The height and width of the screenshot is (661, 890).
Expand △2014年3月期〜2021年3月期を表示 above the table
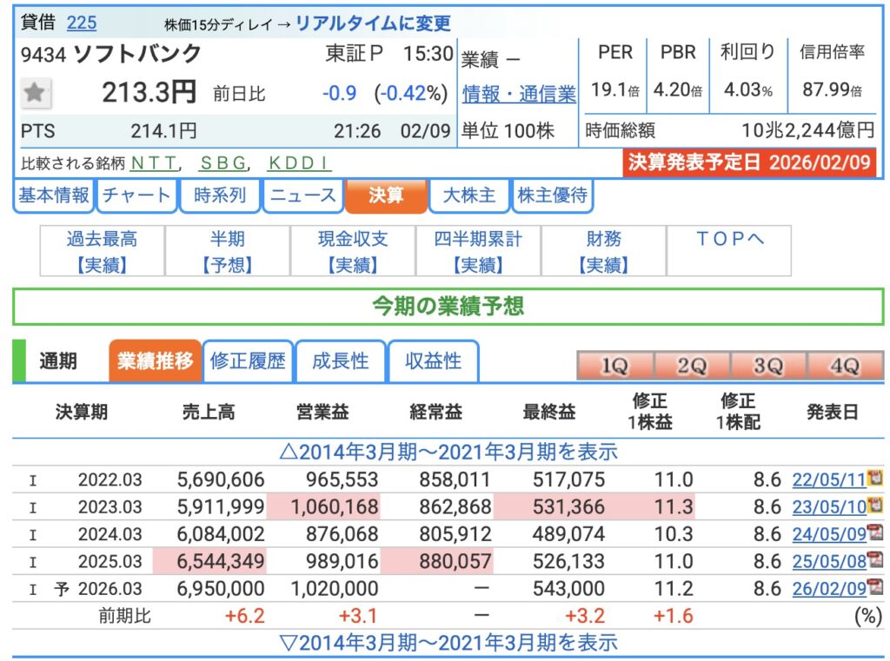click(448, 452)
